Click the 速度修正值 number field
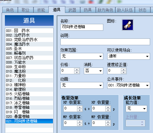Viewport: 153px width, 133px height. coord(114,71)
